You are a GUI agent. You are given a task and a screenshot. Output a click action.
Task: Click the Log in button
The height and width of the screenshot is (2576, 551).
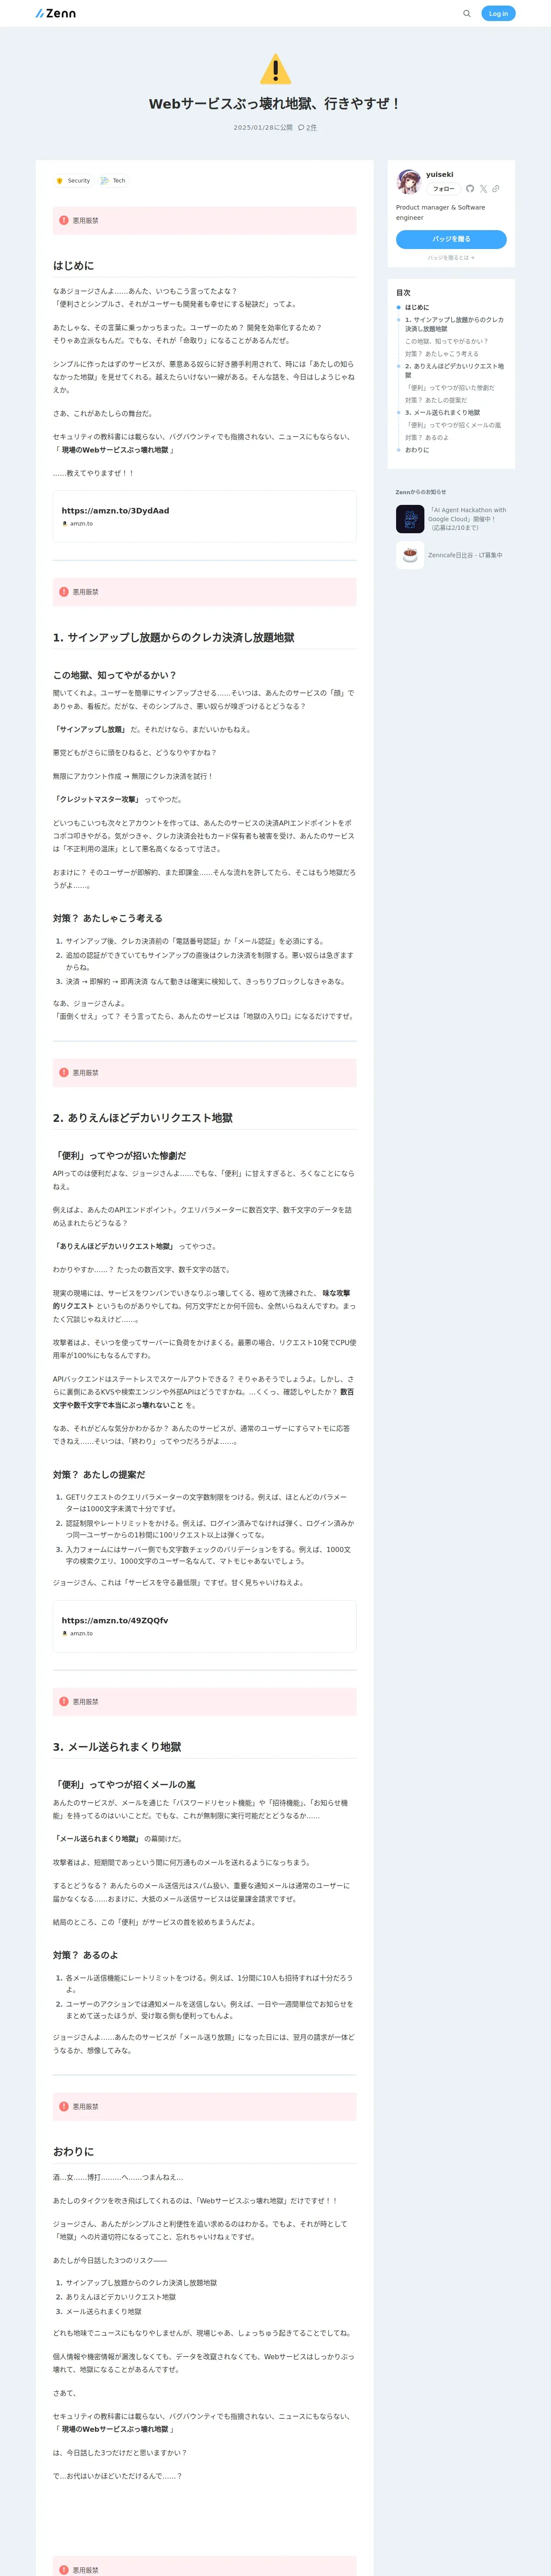(498, 13)
